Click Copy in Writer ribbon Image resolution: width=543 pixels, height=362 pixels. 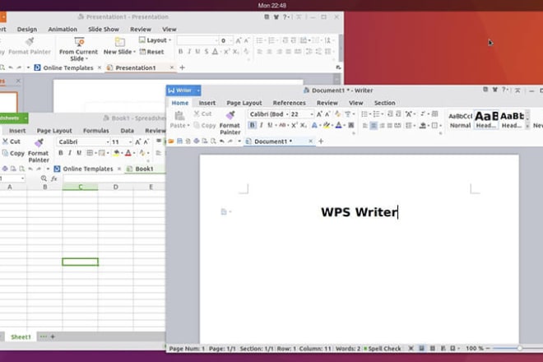(204, 125)
